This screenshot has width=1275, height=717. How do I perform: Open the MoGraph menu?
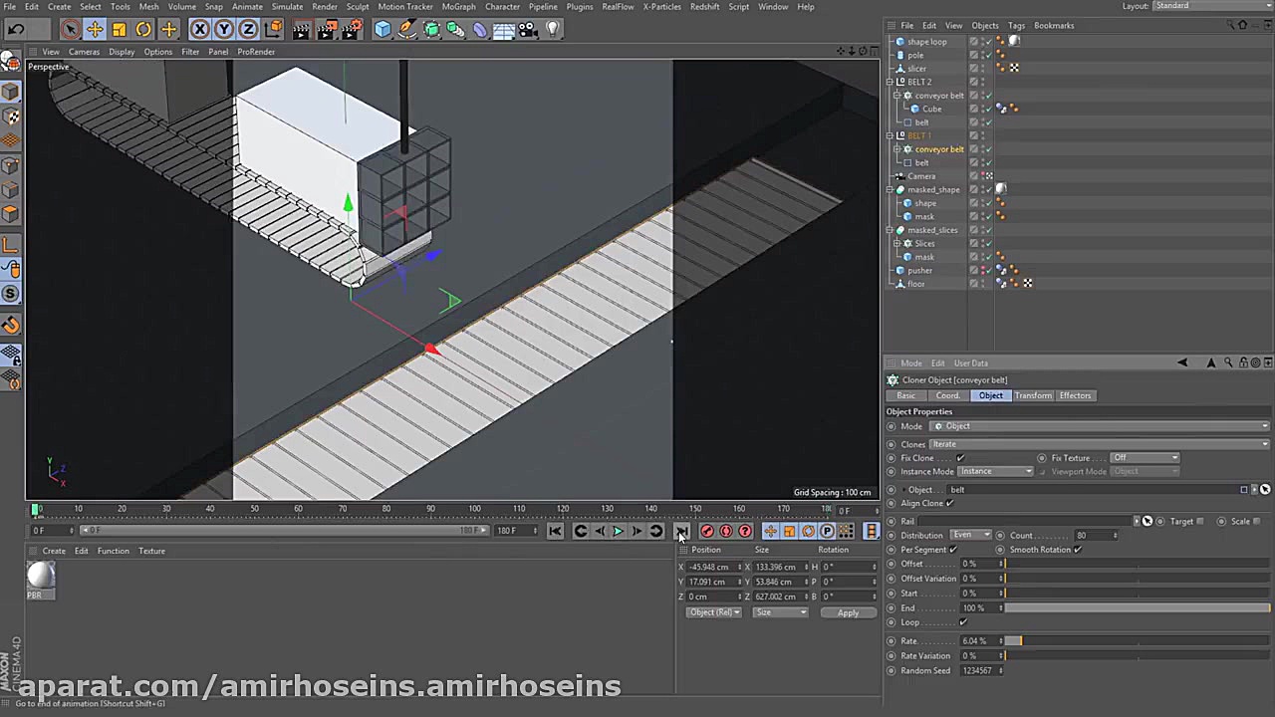pos(458,7)
